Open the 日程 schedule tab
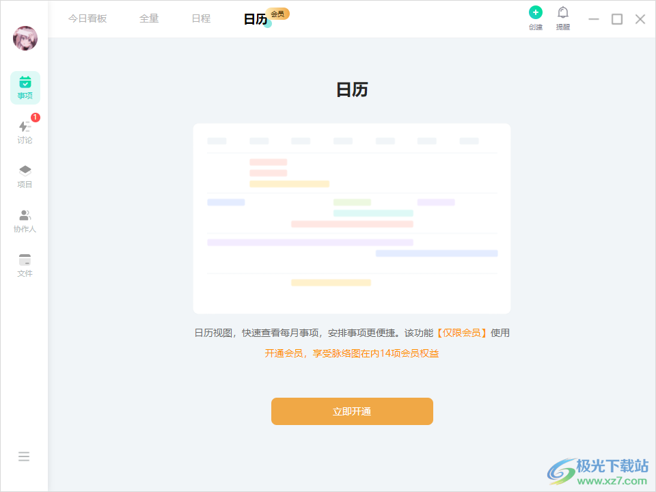This screenshot has height=492, width=656. coord(201,18)
